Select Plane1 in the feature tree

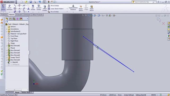(x=11, y=48)
